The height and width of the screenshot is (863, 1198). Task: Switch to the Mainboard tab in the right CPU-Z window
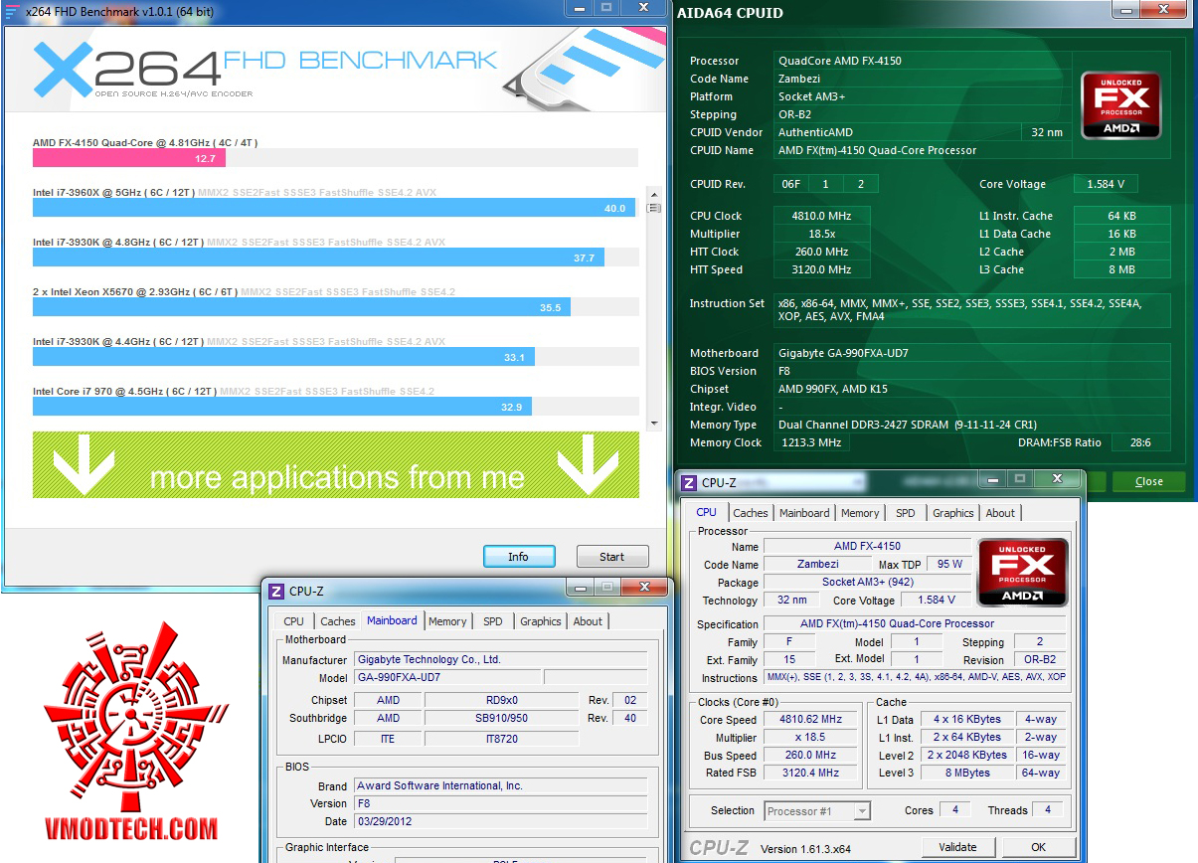[804, 513]
